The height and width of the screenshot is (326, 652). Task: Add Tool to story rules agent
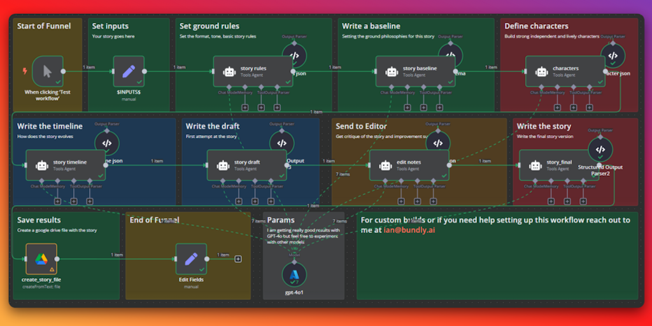(261, 107)
